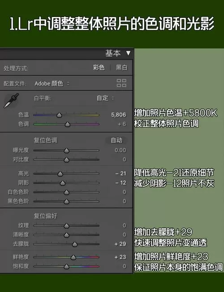
Task: Click the 黑色色阶 value 0 field
Action: point(124,201)
